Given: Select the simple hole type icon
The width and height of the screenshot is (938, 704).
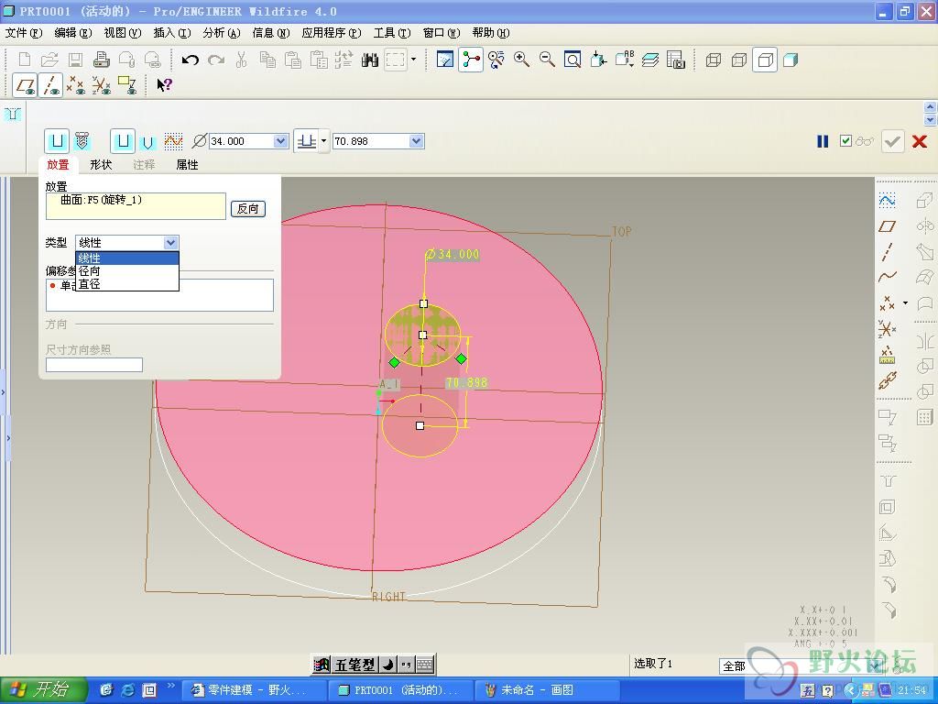Looking at the screenshot, I should (57, 141).
